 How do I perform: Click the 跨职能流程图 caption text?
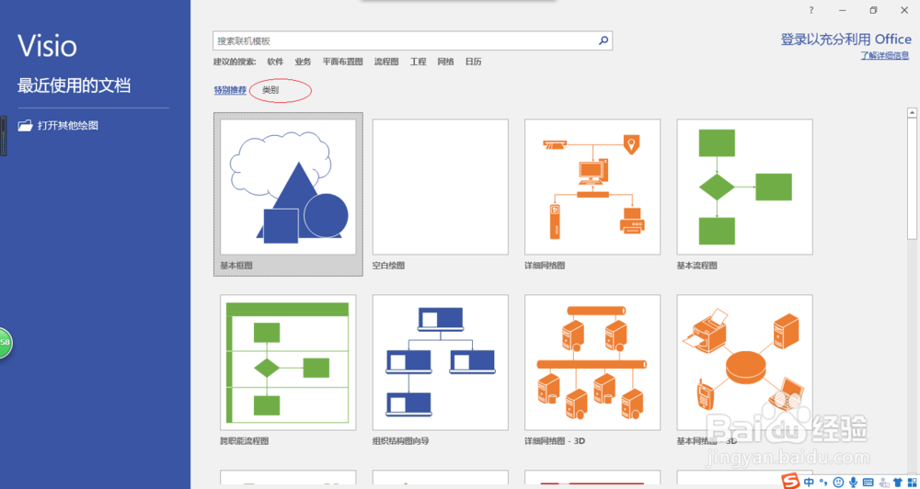coord(245,441)
